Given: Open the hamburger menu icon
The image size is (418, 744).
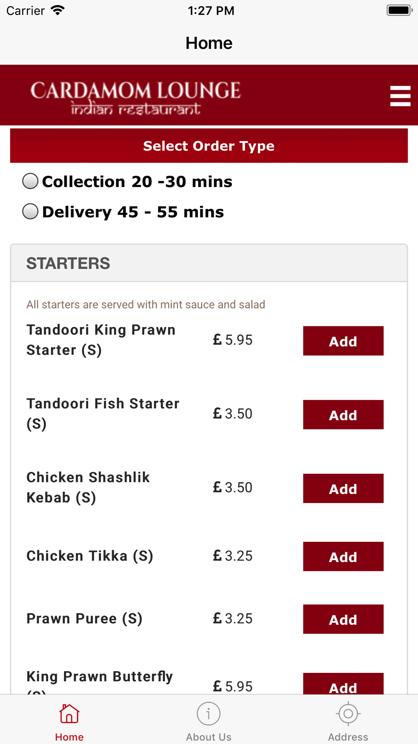Looking at the screenshot, I should [400, 96].
